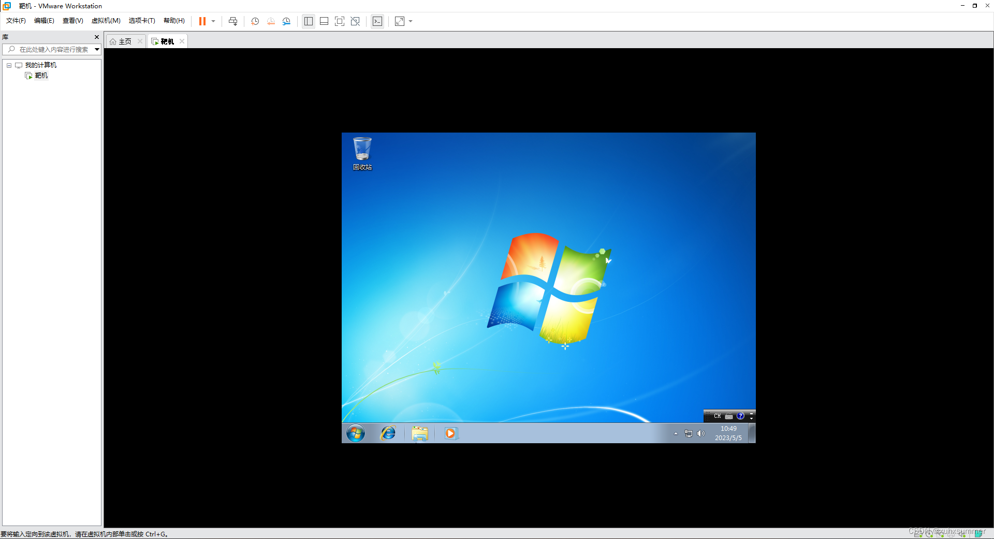Revert the virtual machine to its snapshot
994x539 pixels.
click(x=271, y=21)
